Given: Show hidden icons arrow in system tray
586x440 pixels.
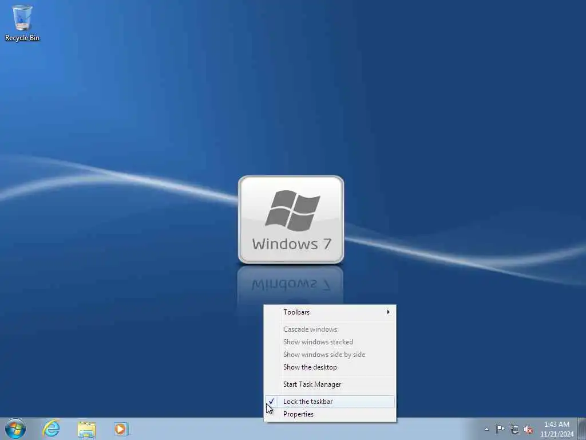Looking at the screenshot, I should click(486, 429).
